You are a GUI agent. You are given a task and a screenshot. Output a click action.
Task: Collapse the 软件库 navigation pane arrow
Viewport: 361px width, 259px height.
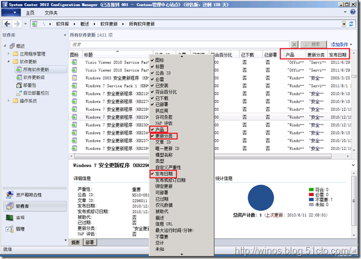pos(65,35)
